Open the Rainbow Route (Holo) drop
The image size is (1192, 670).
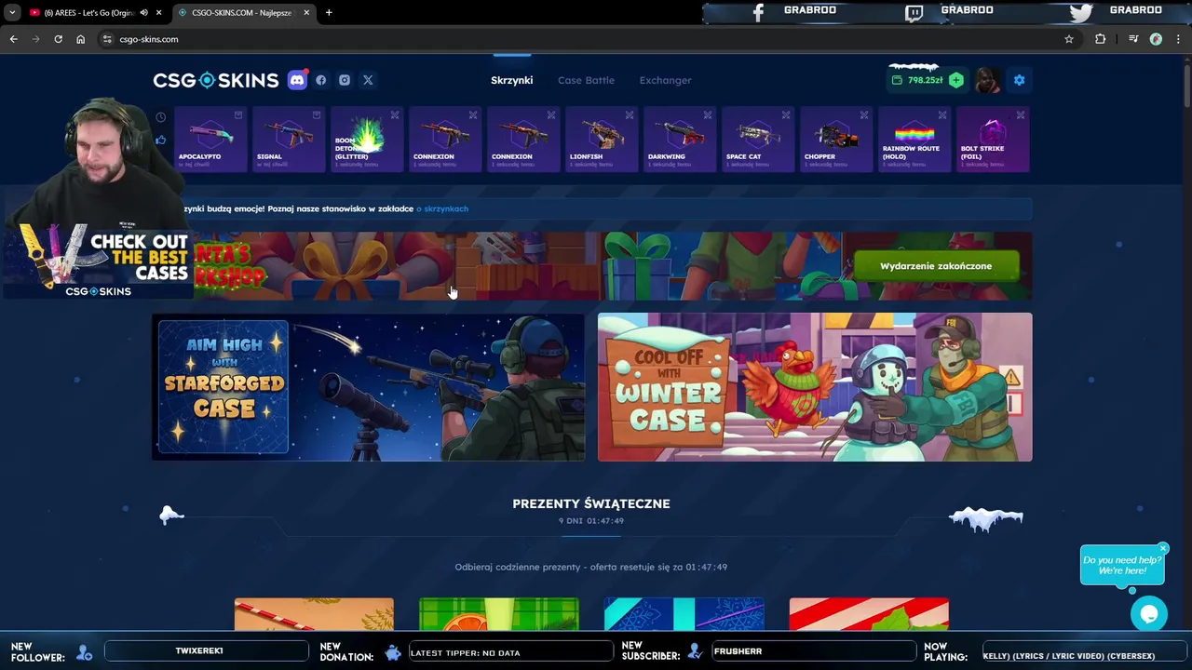(x=914, y=140)
